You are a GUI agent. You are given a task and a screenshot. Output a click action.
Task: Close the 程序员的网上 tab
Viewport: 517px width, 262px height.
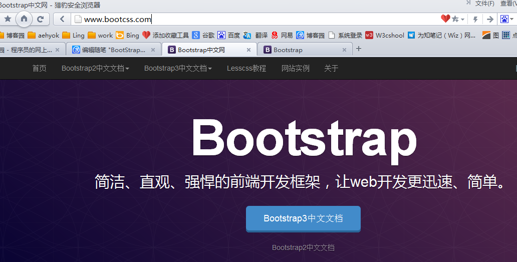[x=58, y=50]
